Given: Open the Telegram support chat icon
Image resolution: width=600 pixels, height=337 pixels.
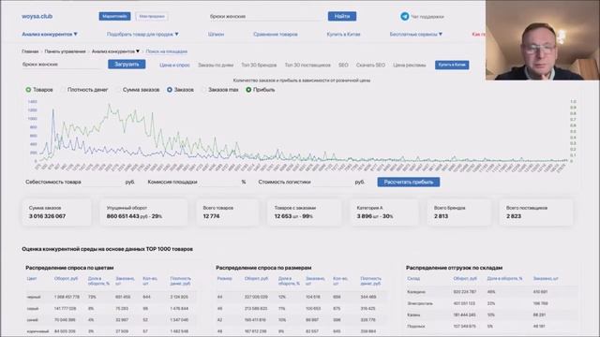Looking at the screenshot, I should pos(404,17).
